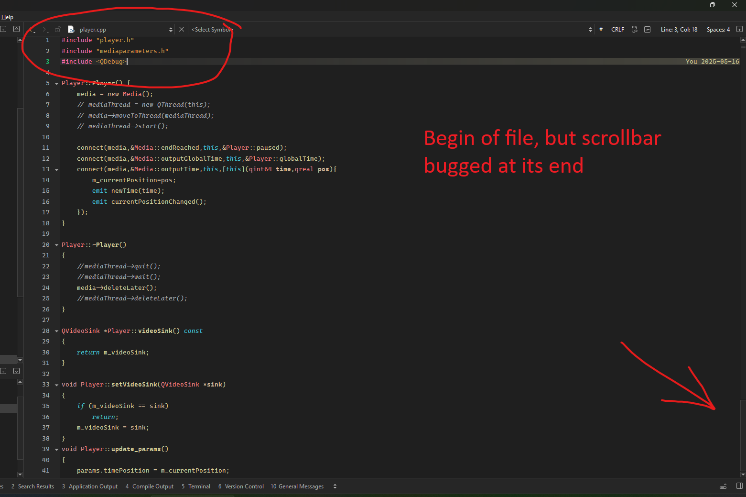Screen dimensions: 746x497
Task: Click 'emit newTime(time);' line
Action: click(128, 191)
